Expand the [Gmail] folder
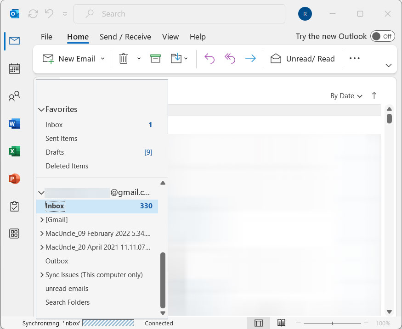The height and width of the screenshot is (329, 402). coord(42,219)
